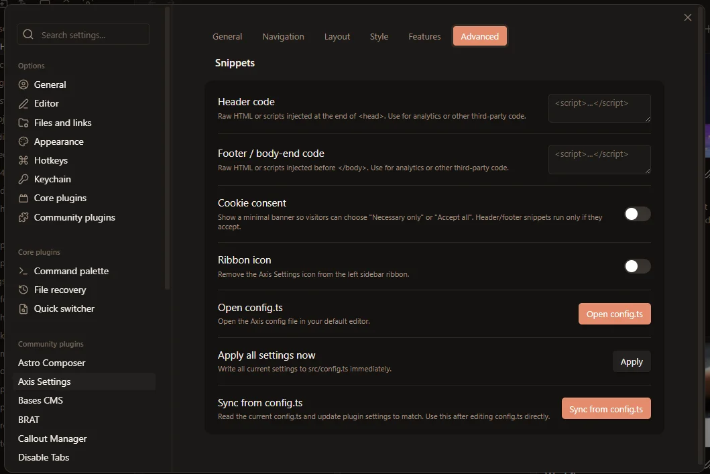The width and height of the screenshot is (710, 474).
Task: Select Axis Settings in sidebar
Action: click(84, 381)
